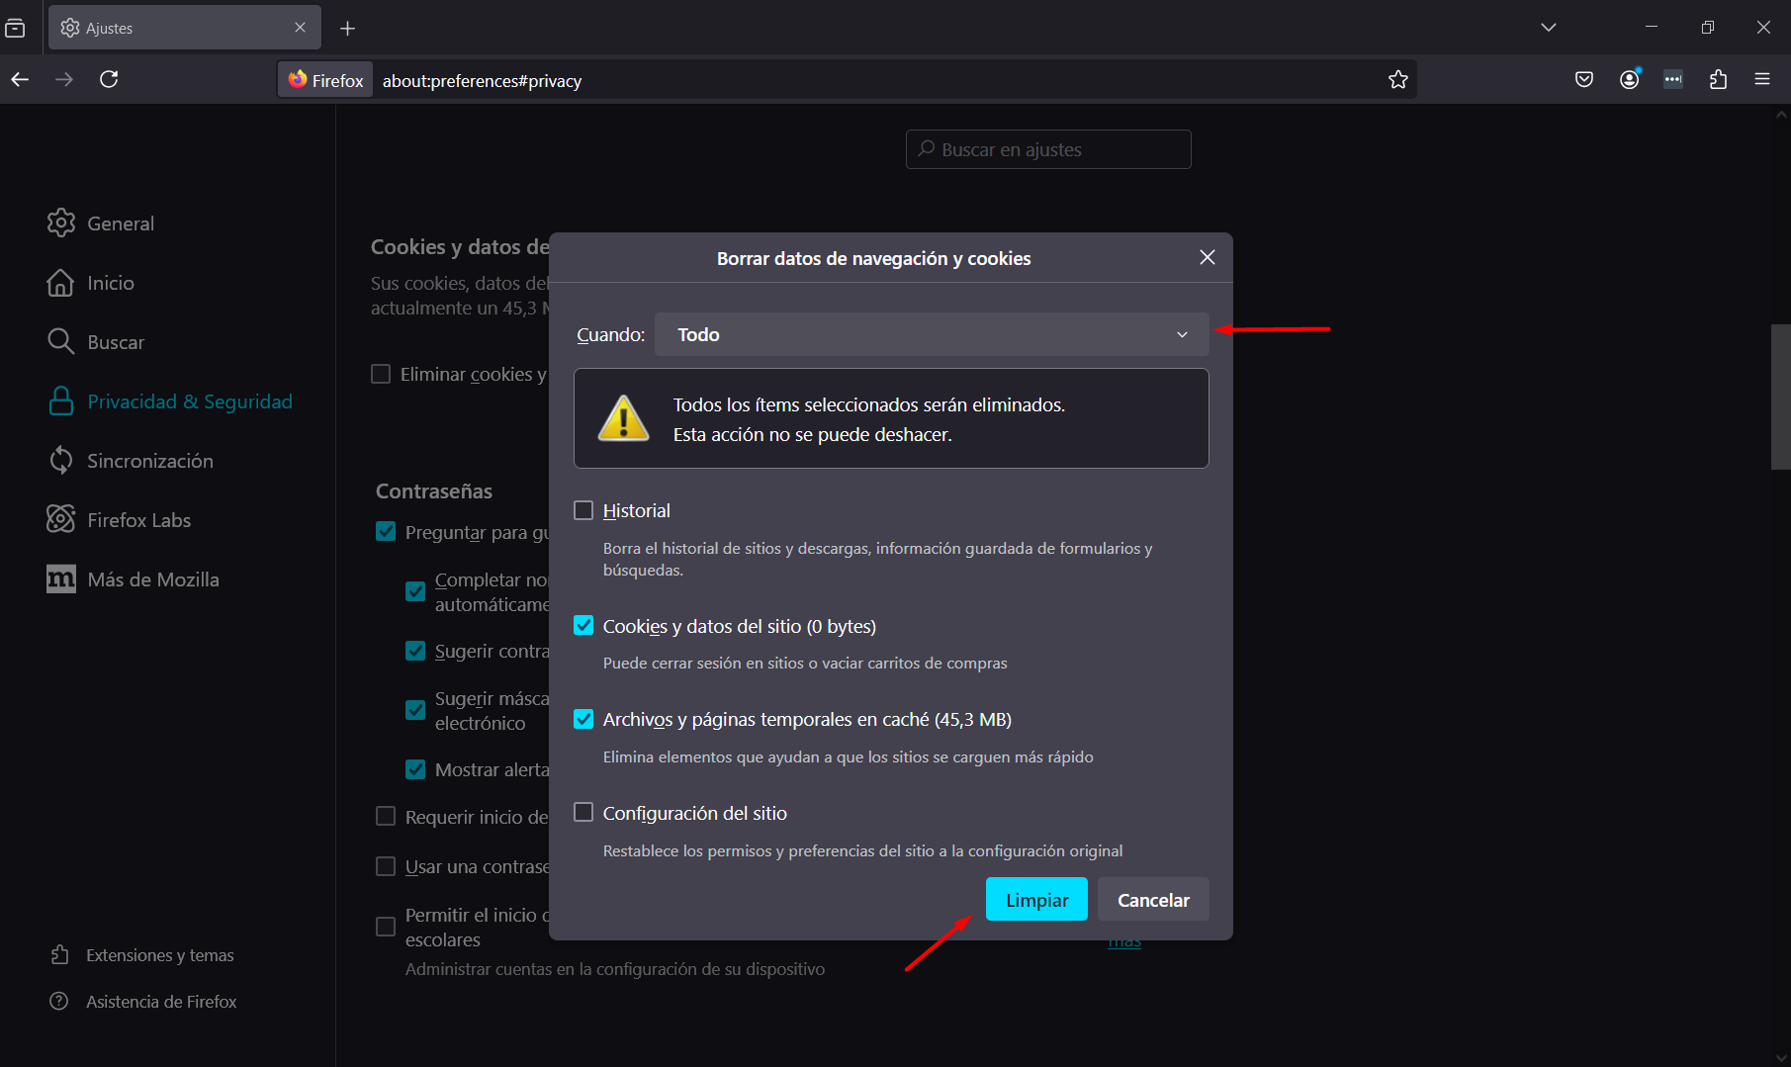The width and height of the screenshot is (1791, 1067).
Task: Toggle Sugerir máscaras de correo electrónico checkbox
Action: pos(415,710)
